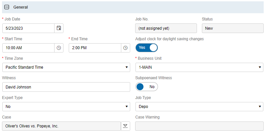Screen dimensions: 266x137
Task: Enable the Subpoenaed Witness switch
Action: point(146,87)
